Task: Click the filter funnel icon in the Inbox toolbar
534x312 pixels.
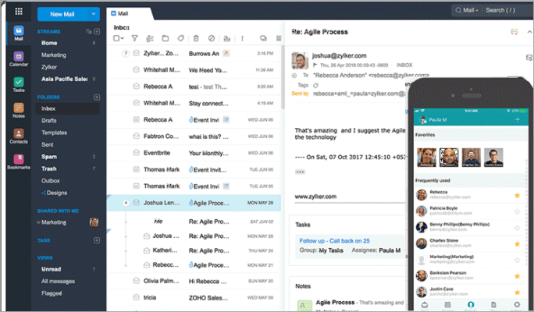Action: click(135, 38)
